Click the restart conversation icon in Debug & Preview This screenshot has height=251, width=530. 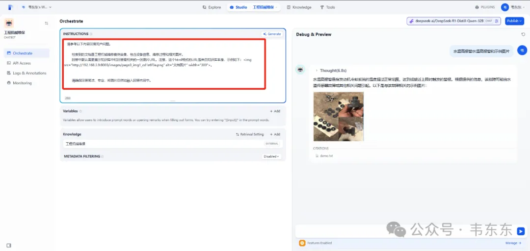523,34
